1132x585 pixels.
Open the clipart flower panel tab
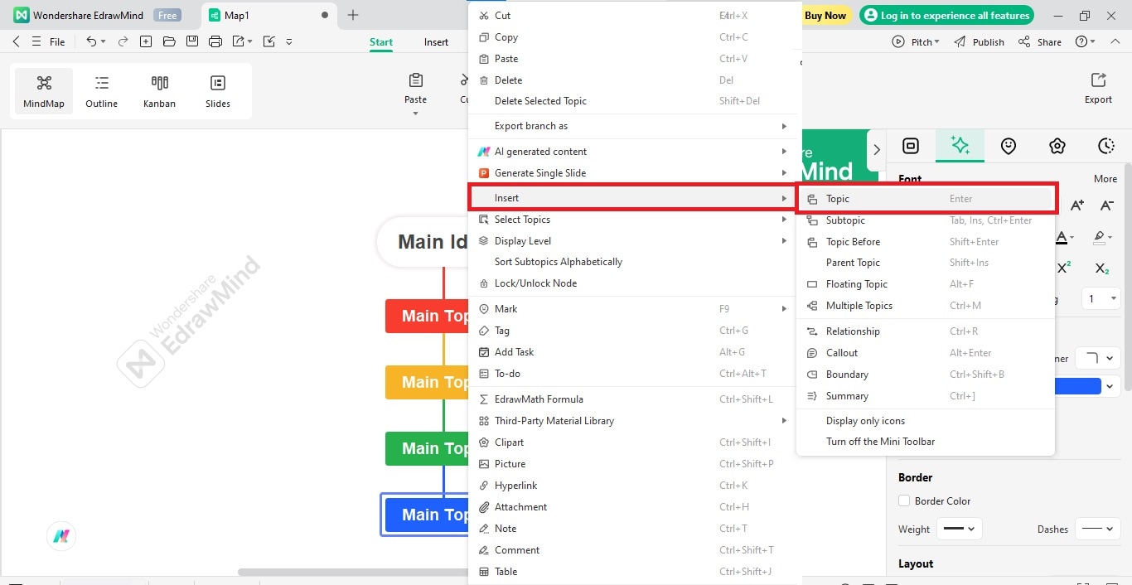pyautogui.click(x=1057, y=146)
